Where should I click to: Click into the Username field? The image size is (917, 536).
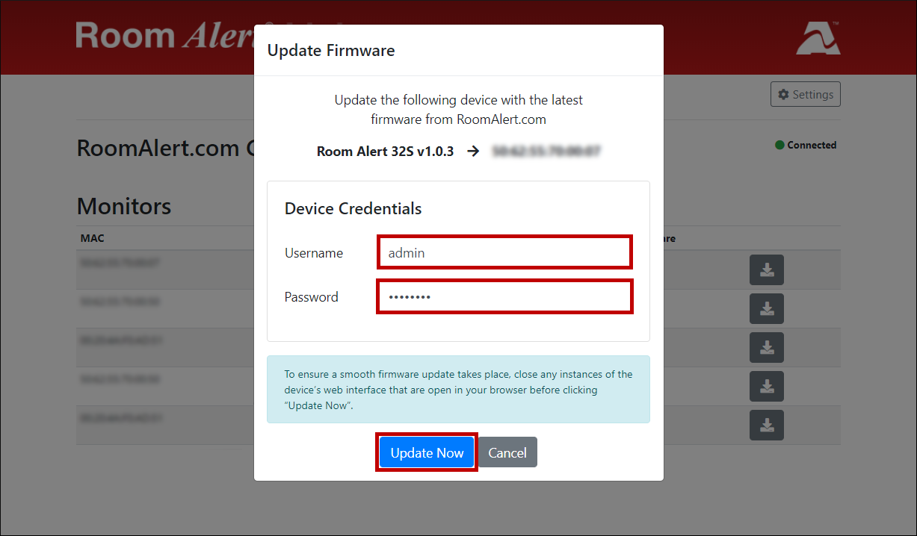click(x=505, y=252)
